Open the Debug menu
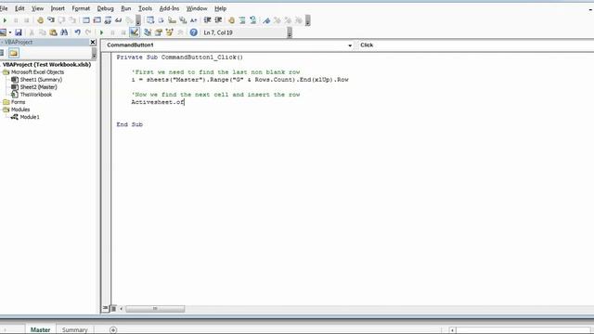The image size is (594, 334). 105,8
